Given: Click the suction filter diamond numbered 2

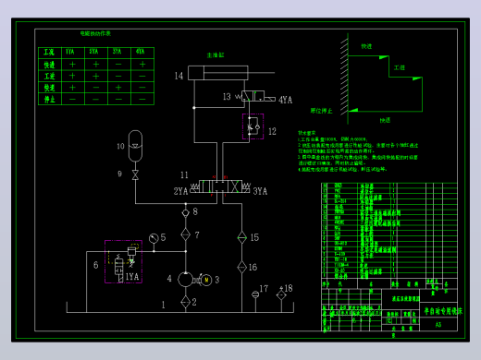Looking at the screenshot, I should [185, 302].
